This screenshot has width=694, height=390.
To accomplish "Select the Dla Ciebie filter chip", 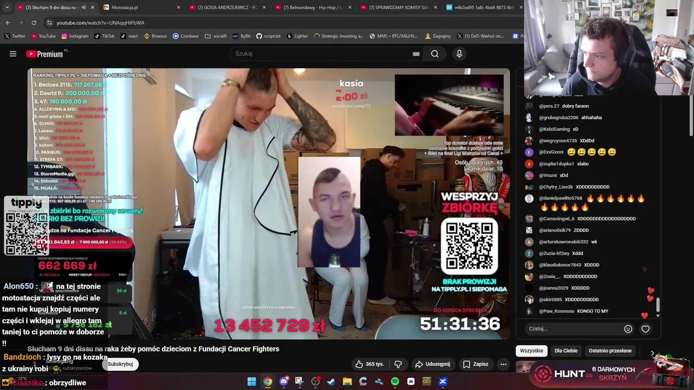I will (x=566, y=350).
